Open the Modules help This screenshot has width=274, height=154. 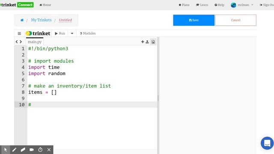point(88,33)
